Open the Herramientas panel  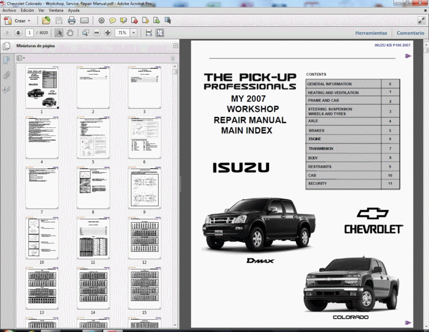click(x=371, y=33)
